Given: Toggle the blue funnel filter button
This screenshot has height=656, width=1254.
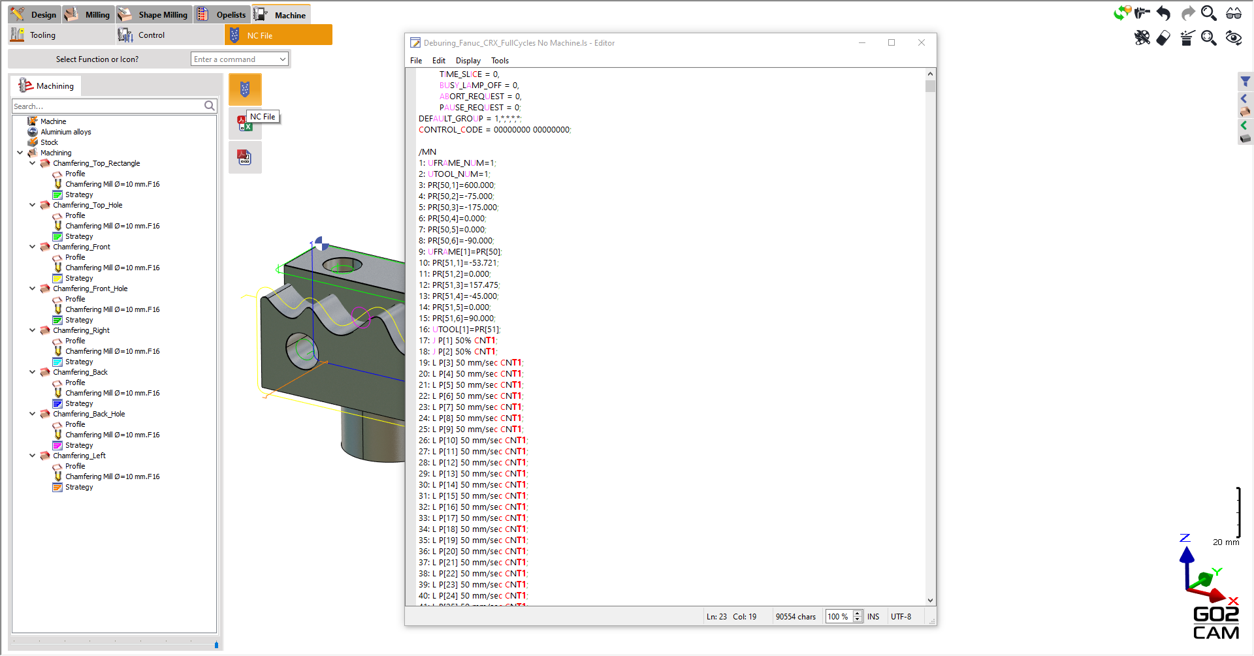Looking at the screenshot, I should (1245, 82).
